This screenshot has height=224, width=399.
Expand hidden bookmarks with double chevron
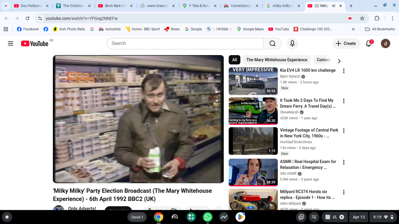coord(353,29)
